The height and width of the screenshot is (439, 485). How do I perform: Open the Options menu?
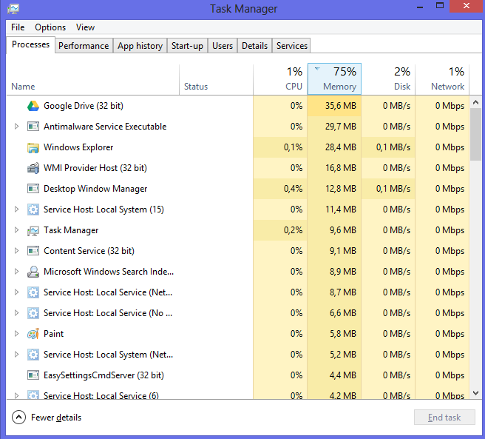(50, 27)
